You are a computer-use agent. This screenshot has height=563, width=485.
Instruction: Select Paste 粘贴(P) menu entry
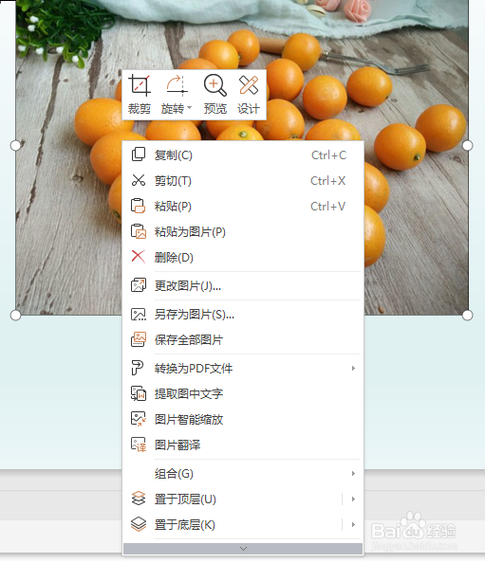point(243,207)
